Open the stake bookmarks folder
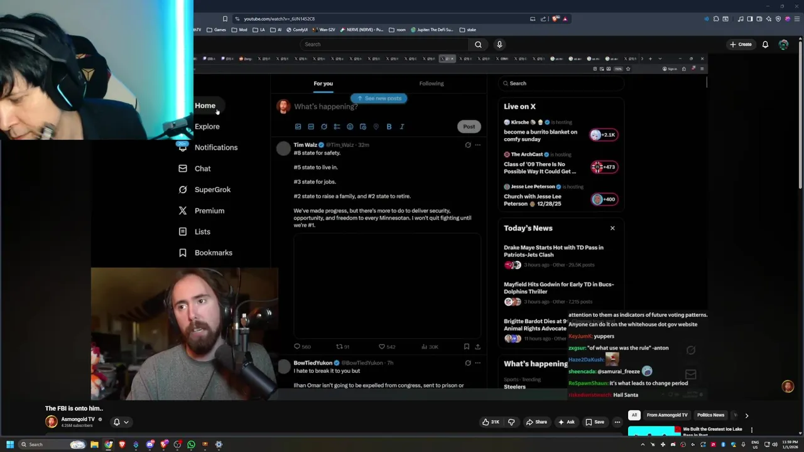Viewport: 804px width, 452px height. coord(468,30)
